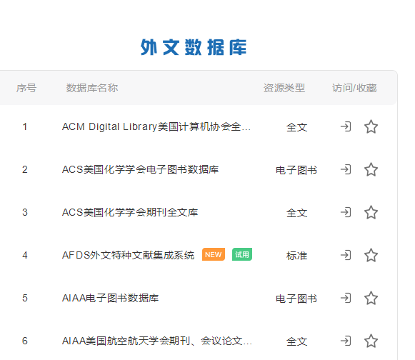Open ACS美国化学学会电子图书数据库 link
This screenshot has width=415, height=360.
point(140,169)
